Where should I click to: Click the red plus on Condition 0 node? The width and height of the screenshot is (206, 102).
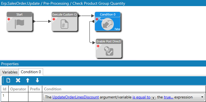pos(97,19)
